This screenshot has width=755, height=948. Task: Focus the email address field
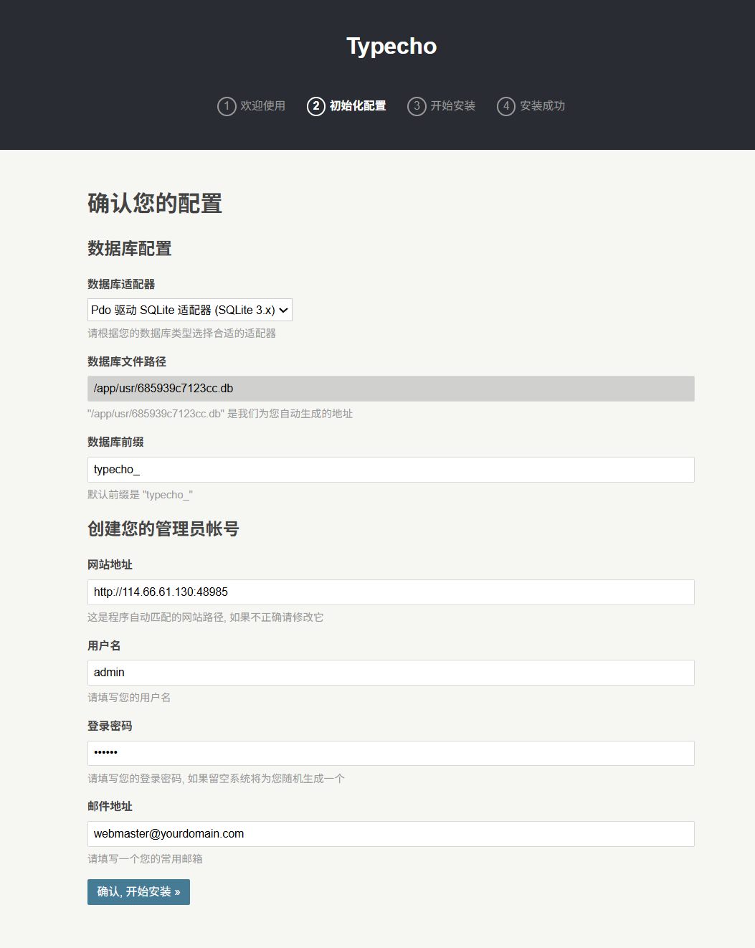pyautogui.click(x=391, y=834)
